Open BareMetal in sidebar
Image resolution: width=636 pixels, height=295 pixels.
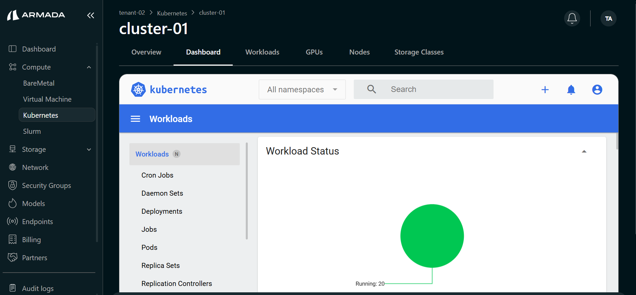(39, 83)
